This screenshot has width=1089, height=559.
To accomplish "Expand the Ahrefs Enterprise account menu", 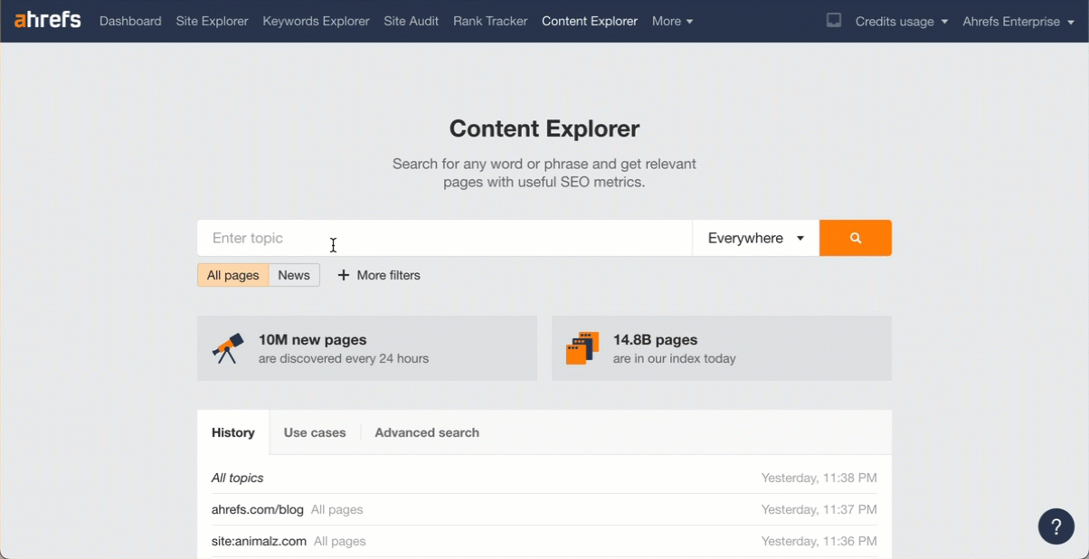I will tap(1018, 21).
